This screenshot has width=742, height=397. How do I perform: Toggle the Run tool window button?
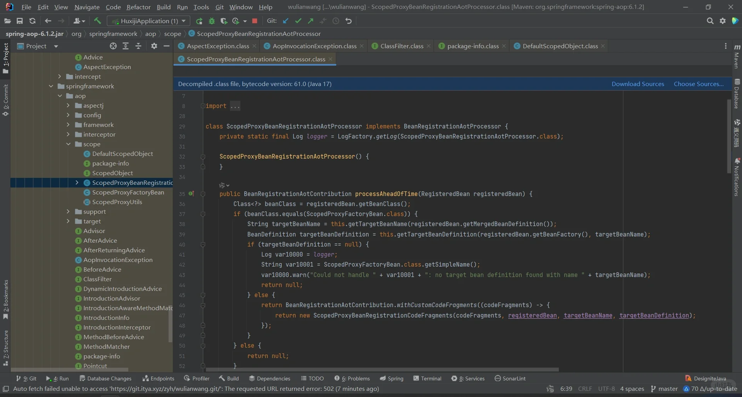[x=57, y=378]
